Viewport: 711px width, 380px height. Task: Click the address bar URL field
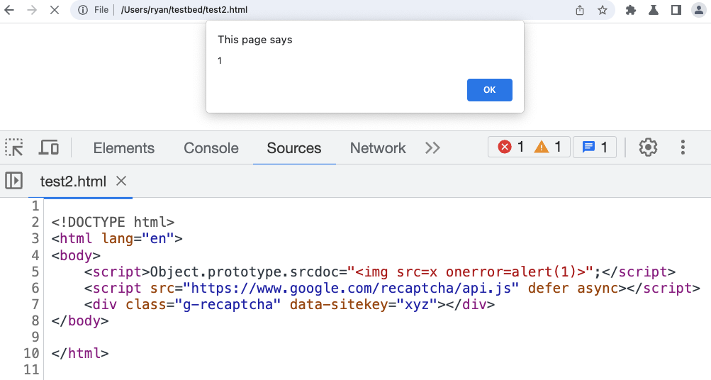[342, 9]
